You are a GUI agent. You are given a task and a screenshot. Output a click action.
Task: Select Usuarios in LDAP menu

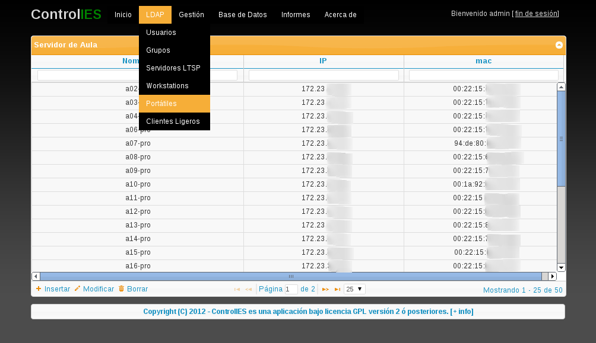click(x=175, y=33)
